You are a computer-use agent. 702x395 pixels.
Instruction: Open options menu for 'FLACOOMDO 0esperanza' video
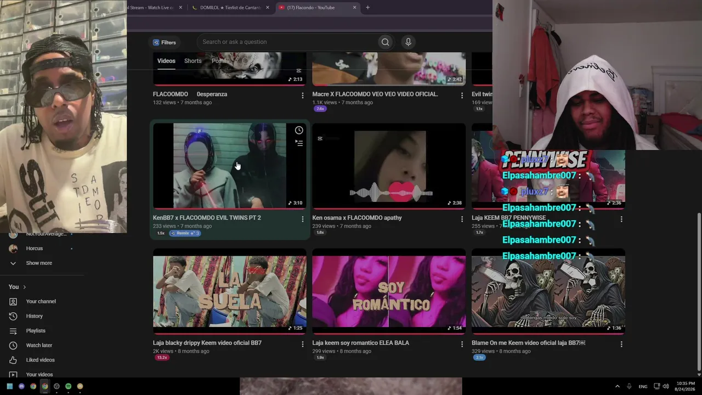click(302, 95)
